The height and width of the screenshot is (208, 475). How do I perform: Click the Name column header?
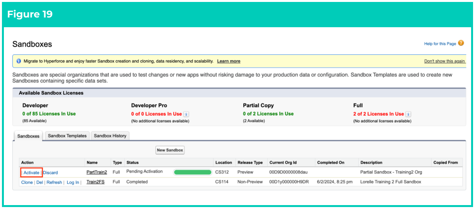[x=92, y=162]
